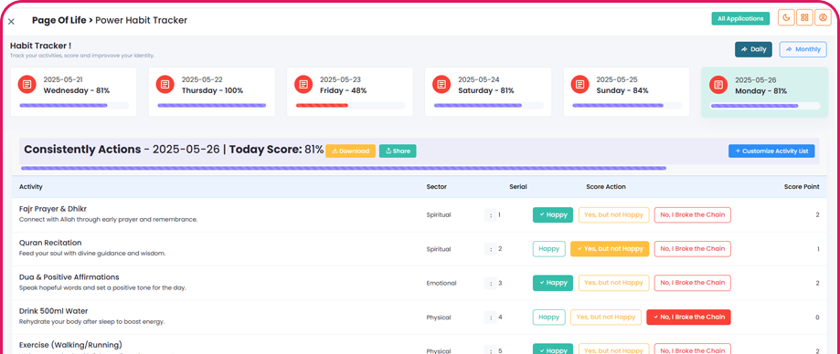Open the apps grid icon
The width and height of the screenshot is (840, 354).
[x=804, y=17]
